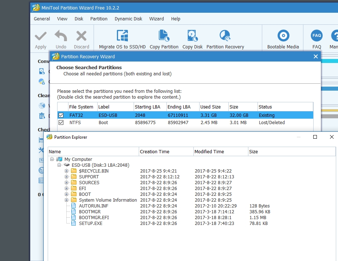Open the Wizard menu

point(157,19)
